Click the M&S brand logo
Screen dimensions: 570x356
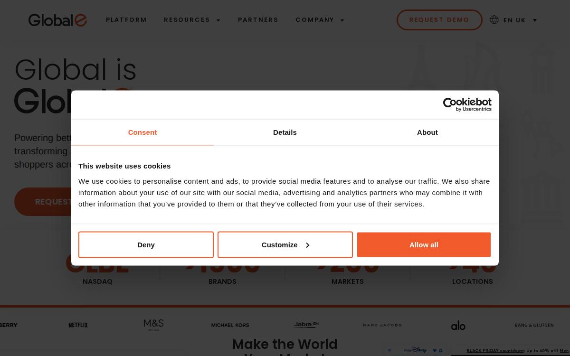(154, 325)
